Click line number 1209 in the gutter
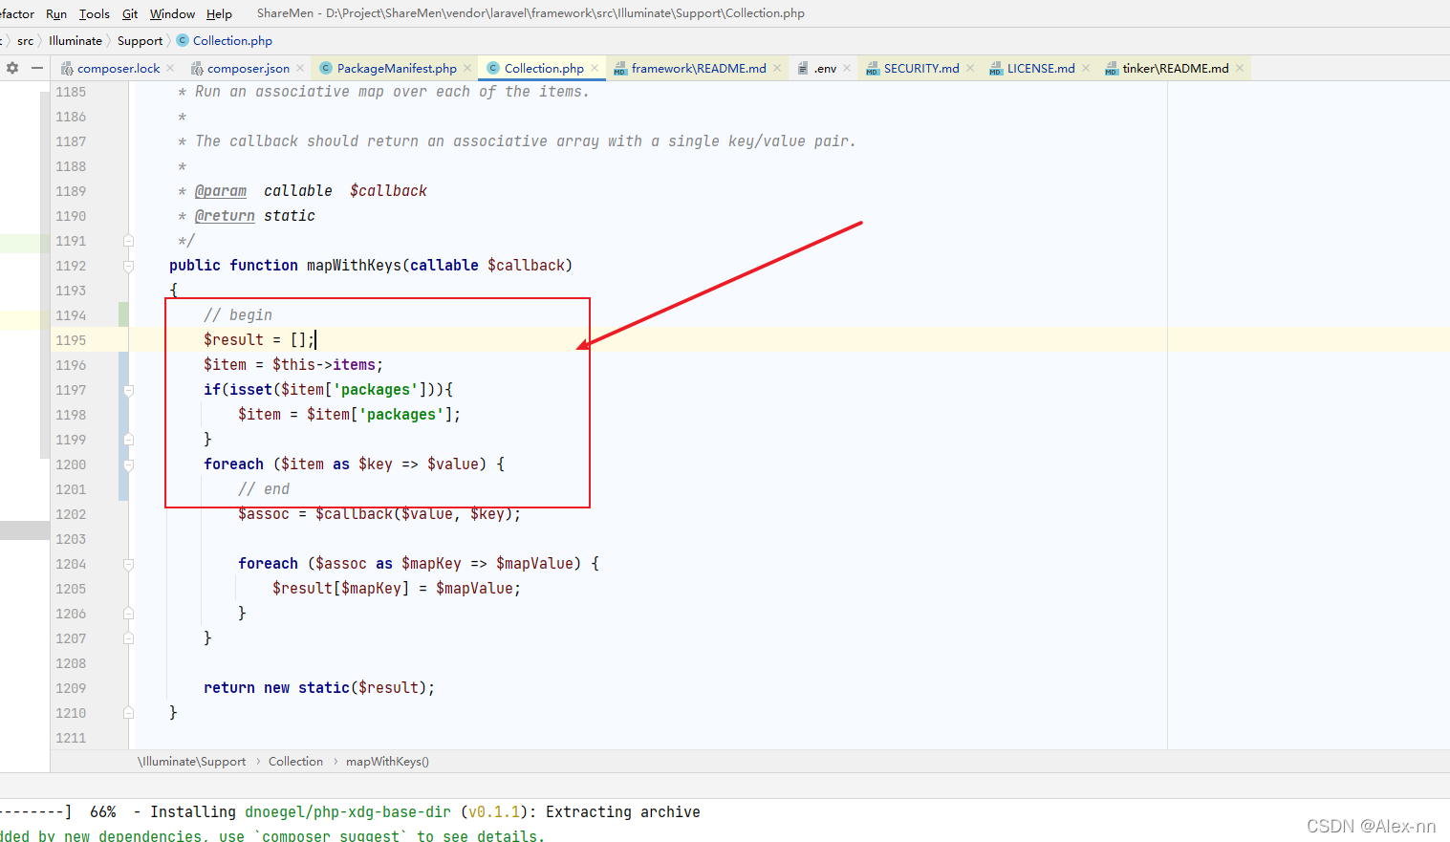The width and height of the screenshot is (1450, 842). click(x=71, y=688)
